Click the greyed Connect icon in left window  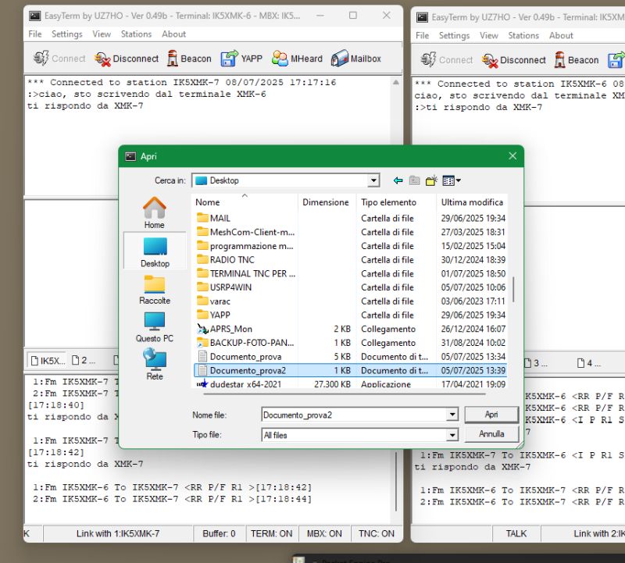click(x=41, y=58)
